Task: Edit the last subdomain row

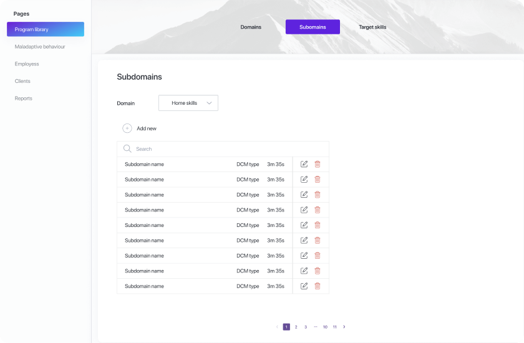Action: [x=304, y=286]
